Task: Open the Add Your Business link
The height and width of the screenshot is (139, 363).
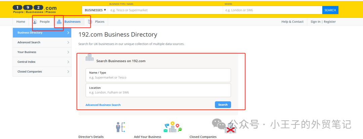Action: [148, 137]
